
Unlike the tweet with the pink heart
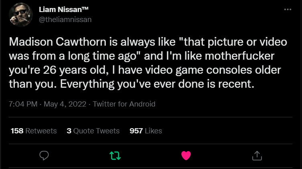[186, 155]
